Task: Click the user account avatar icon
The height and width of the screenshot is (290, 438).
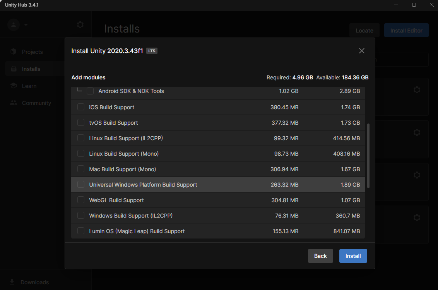Action: (x=14, y=25)
